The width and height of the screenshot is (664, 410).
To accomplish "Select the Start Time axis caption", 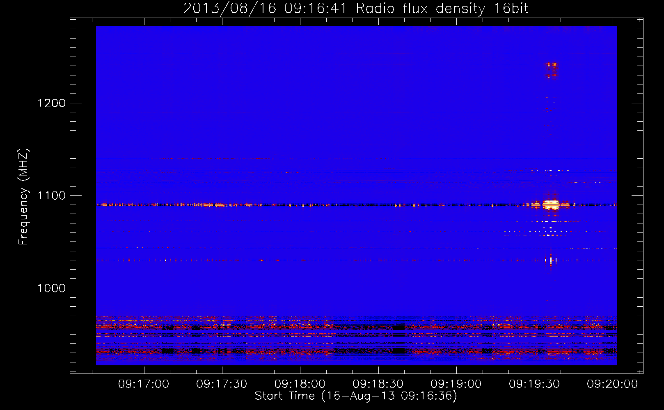I will pos(356,396).
